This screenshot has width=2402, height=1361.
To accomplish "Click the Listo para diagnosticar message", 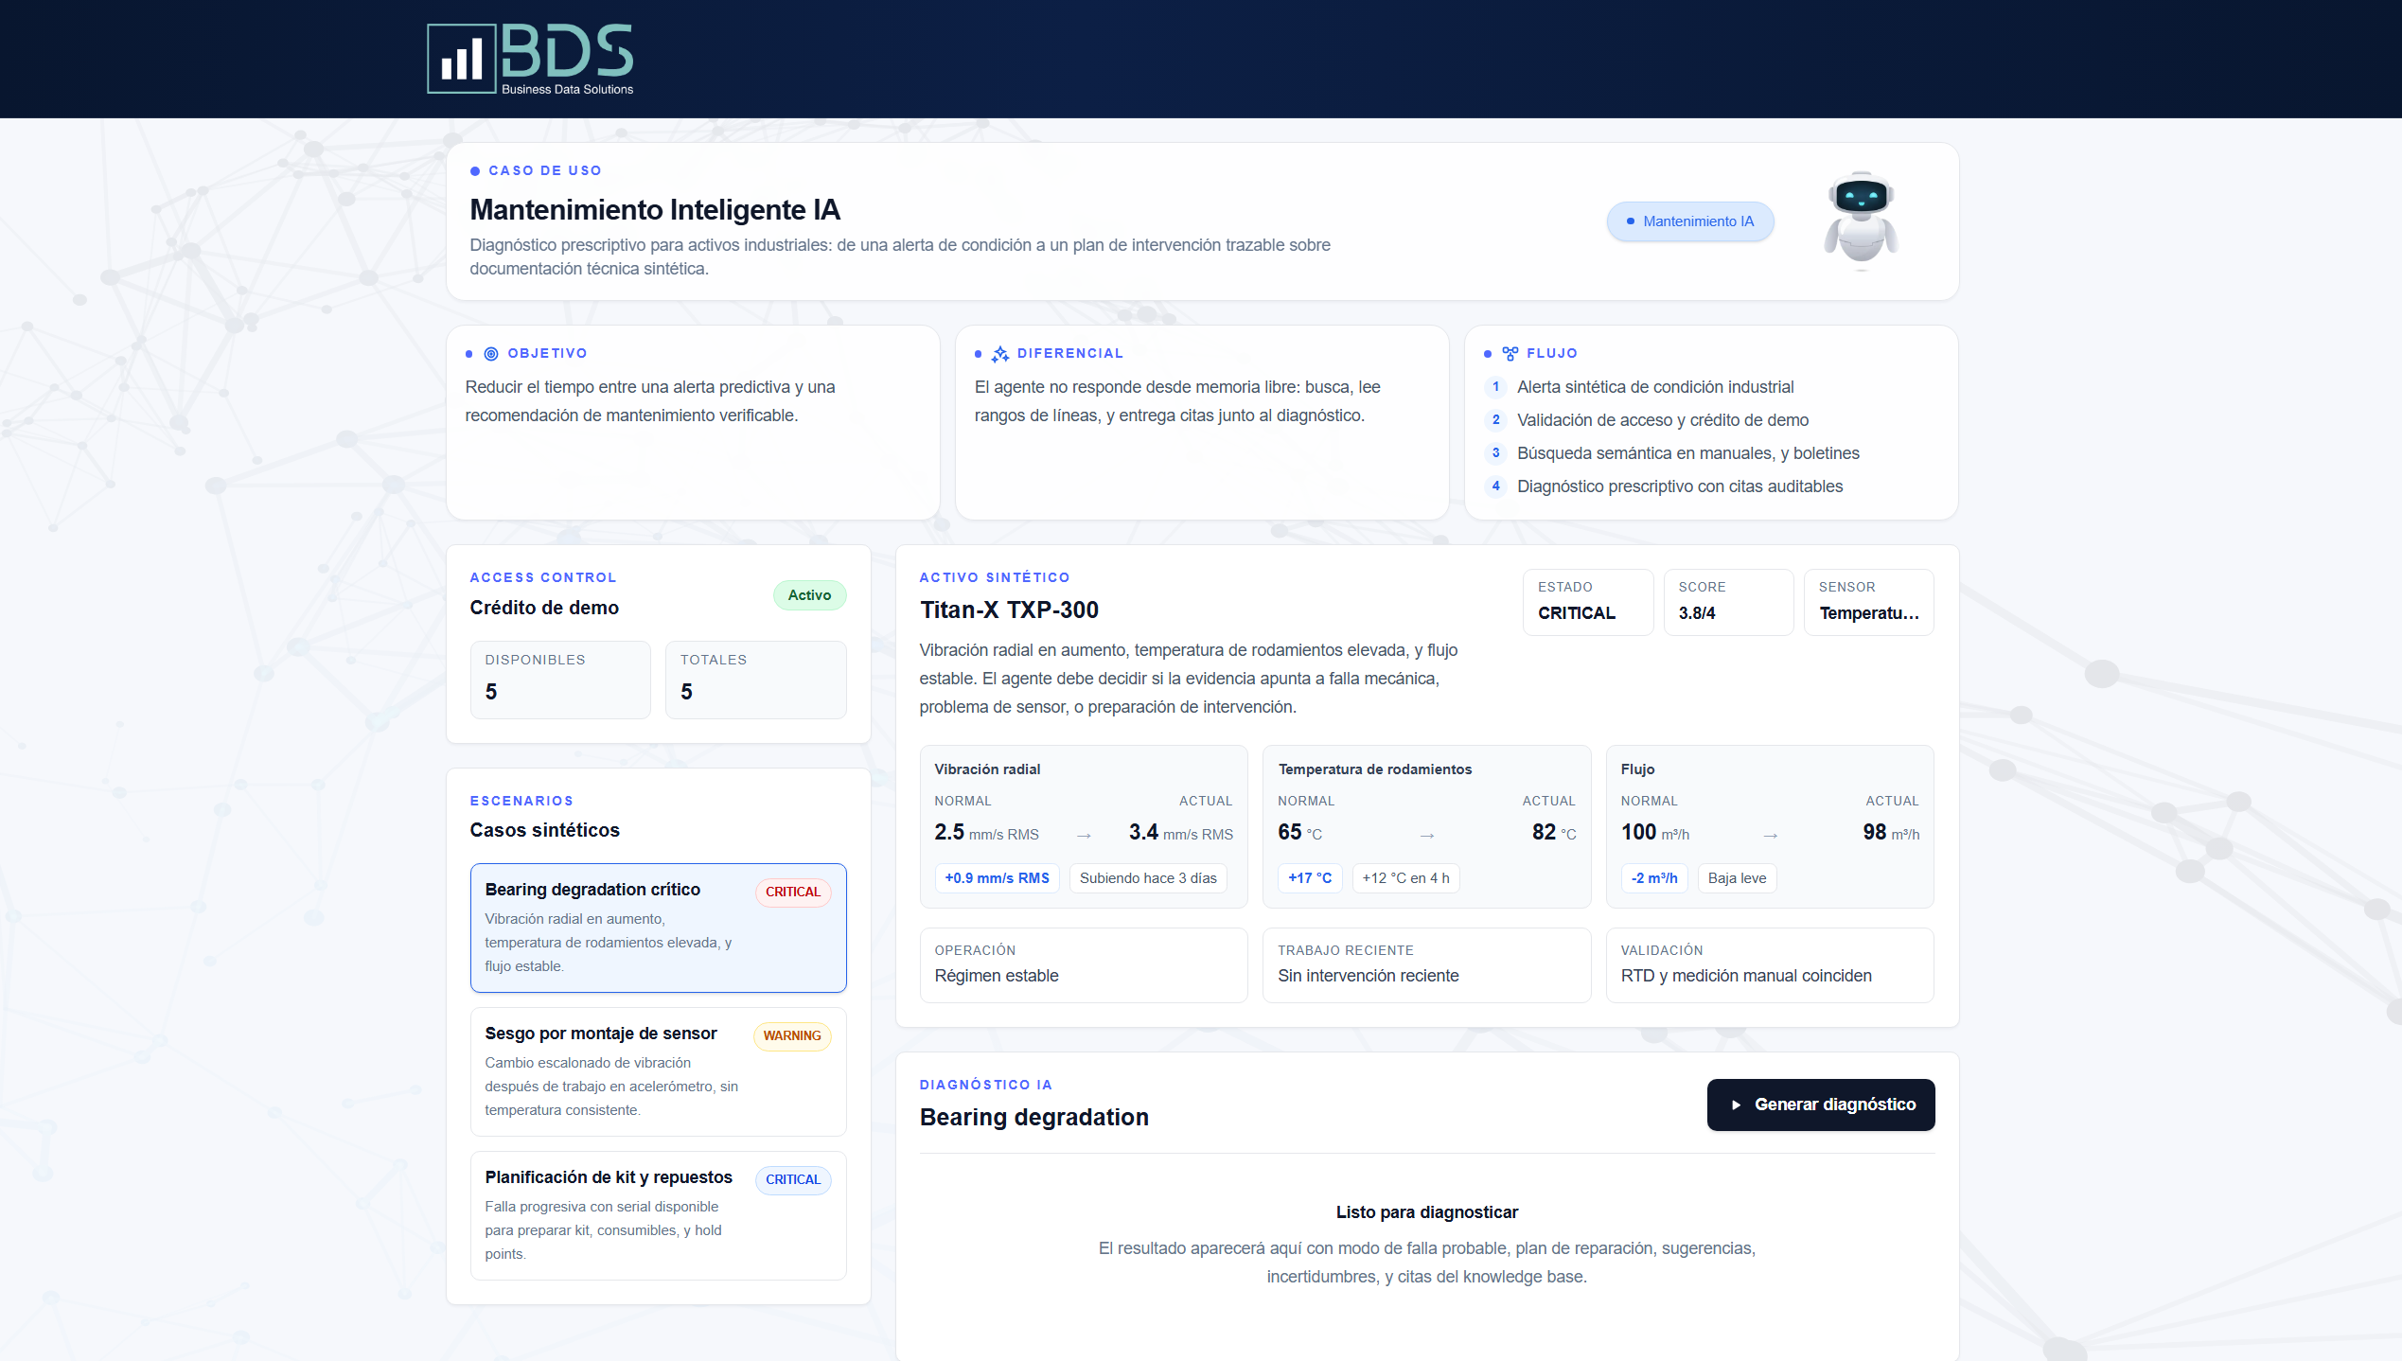I will pyautogui.click(x=1427, y=1212).
